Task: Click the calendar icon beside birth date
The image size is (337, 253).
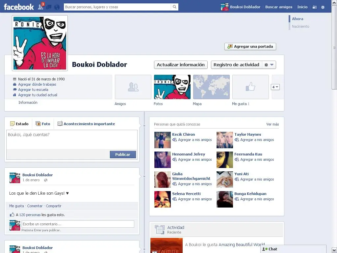Action: (x=14, y=79)
